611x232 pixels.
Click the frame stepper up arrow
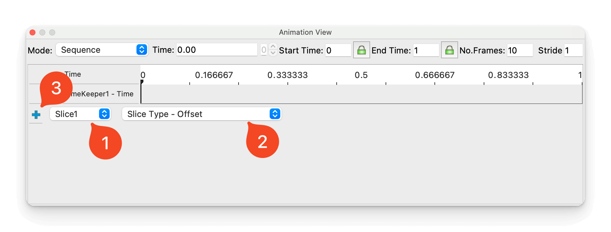[x=272, y=47]
